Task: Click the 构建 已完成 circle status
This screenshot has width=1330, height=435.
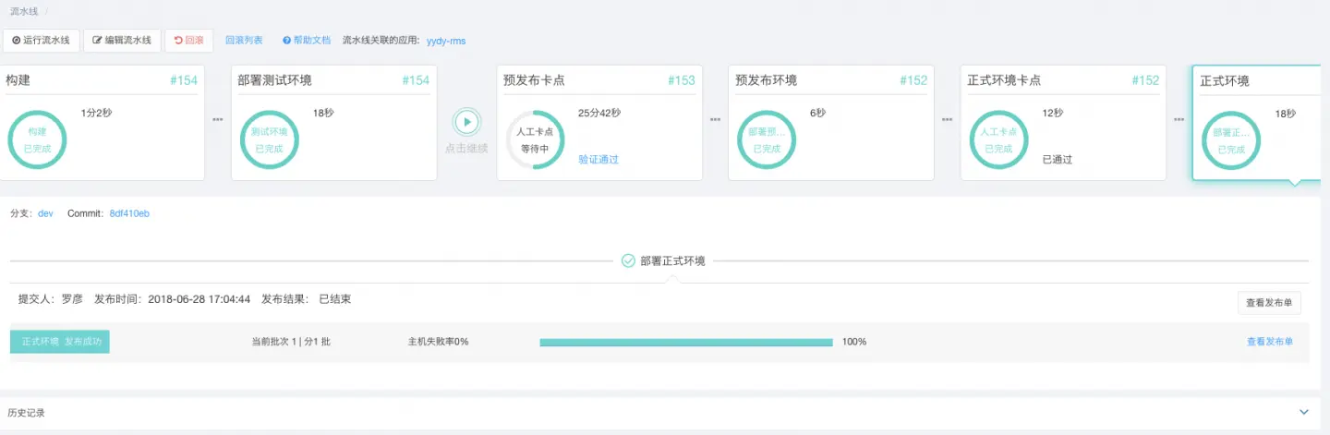Action: pyautogui.click(x=37, y=140)
